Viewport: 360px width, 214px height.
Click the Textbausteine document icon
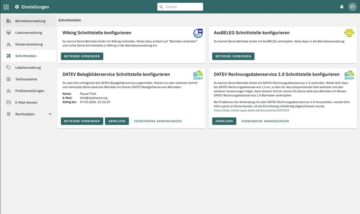9,79
